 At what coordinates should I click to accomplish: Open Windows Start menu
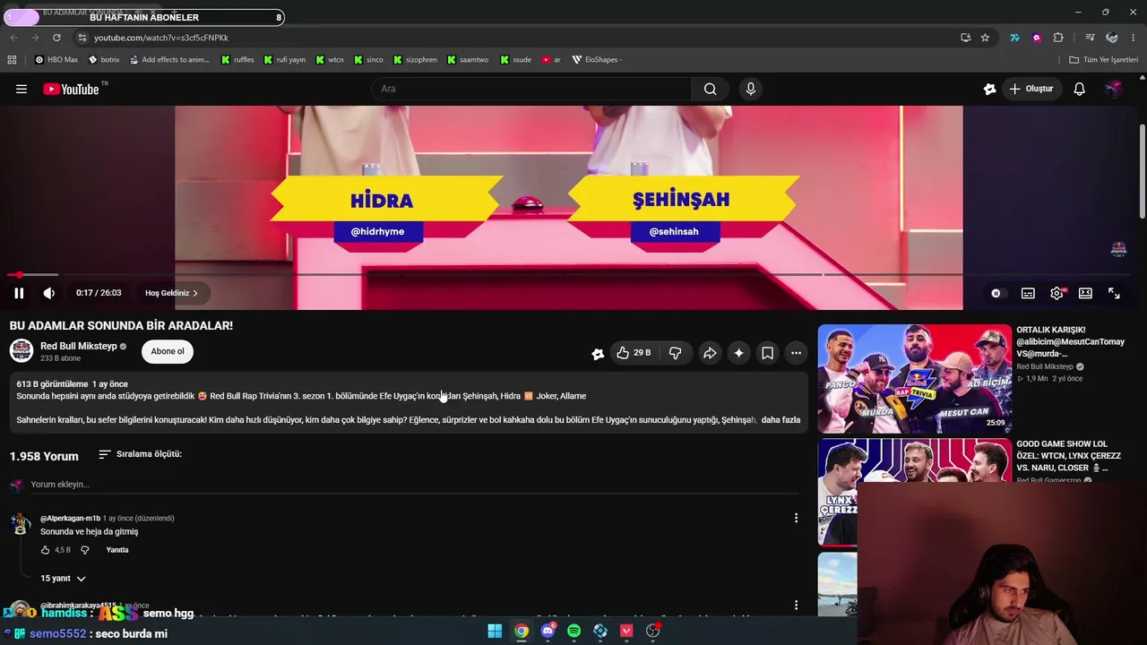coord(495,632)
